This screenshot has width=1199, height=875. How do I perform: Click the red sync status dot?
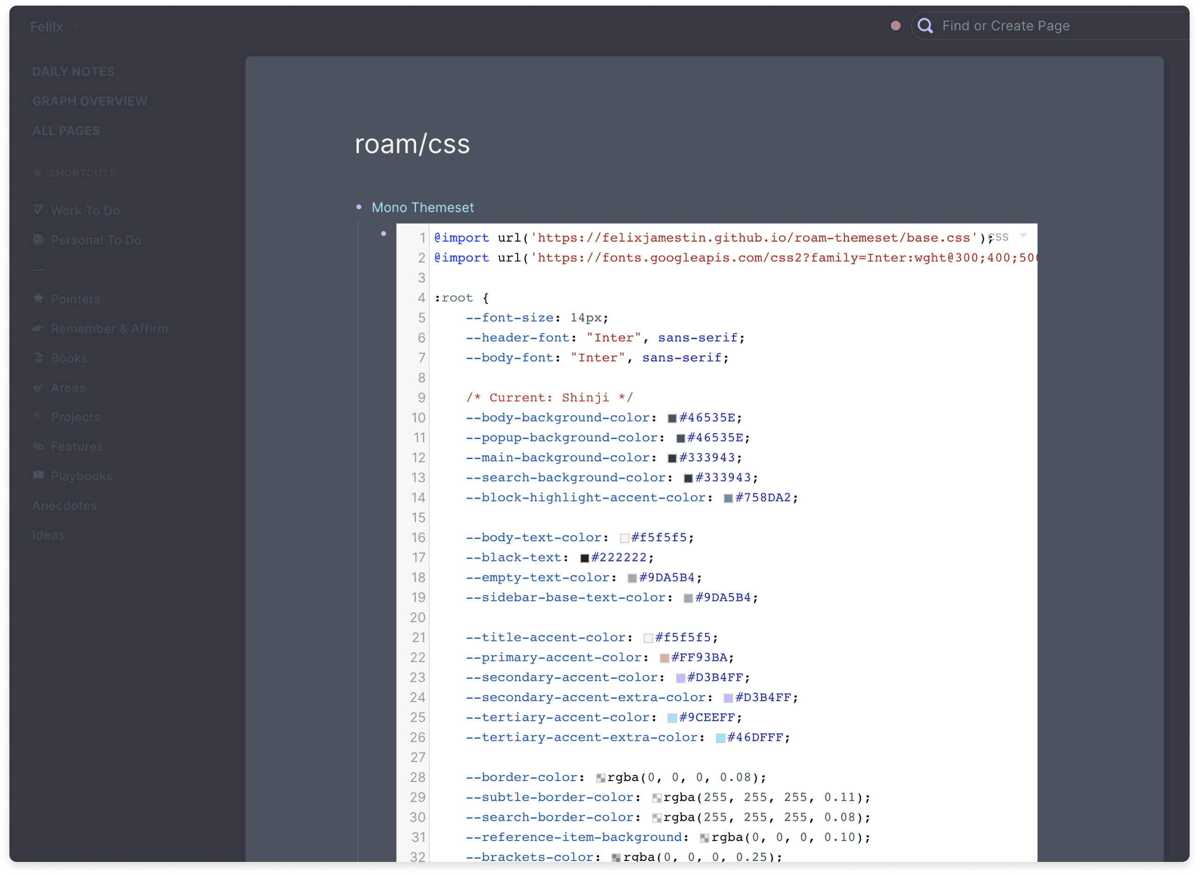tap(896, 25)
